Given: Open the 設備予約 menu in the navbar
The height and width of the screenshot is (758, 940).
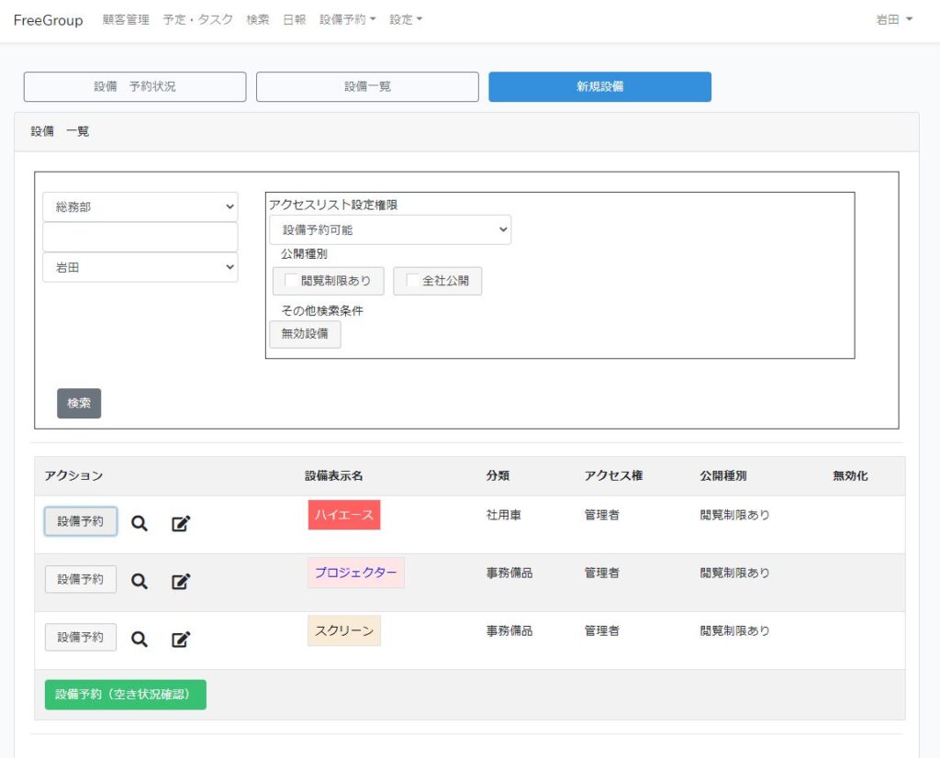Looking at the screenshot, I should [x=347, y=19].
